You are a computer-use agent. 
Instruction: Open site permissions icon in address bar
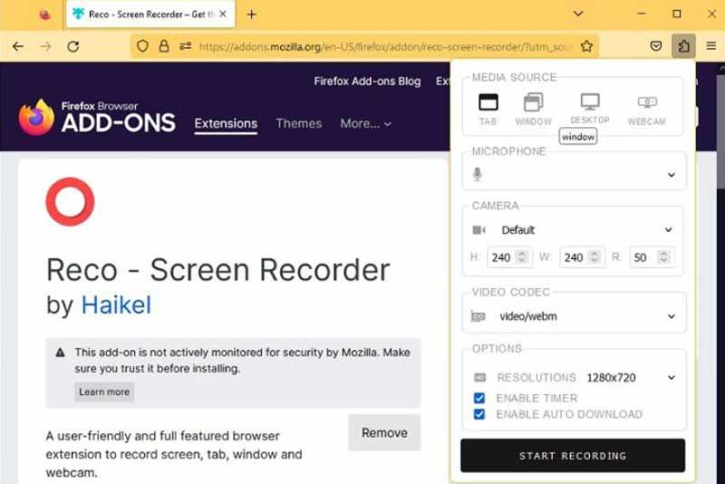(x=186, y=45)
